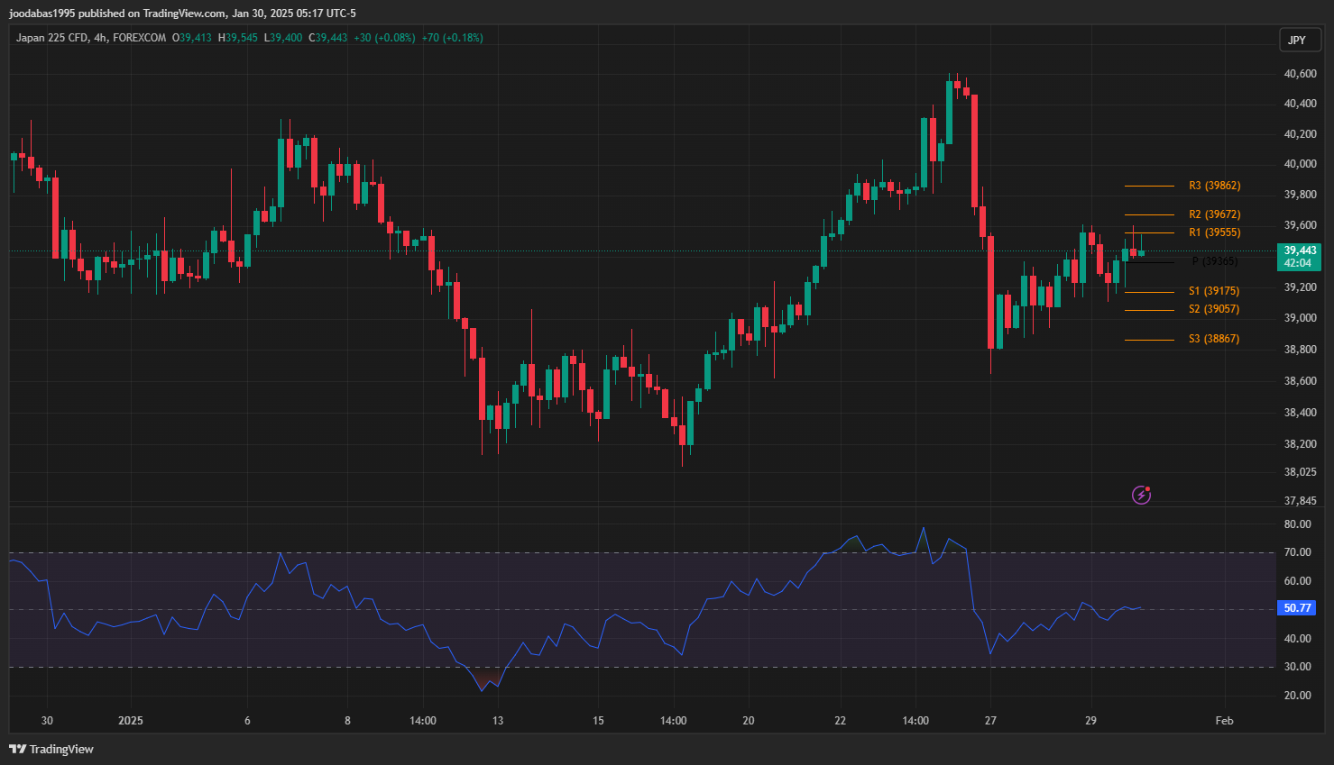The height and width of the screenshot is (765, 1334).
Task: Click the 27 date label on time axis
Action: coord(990,721)
